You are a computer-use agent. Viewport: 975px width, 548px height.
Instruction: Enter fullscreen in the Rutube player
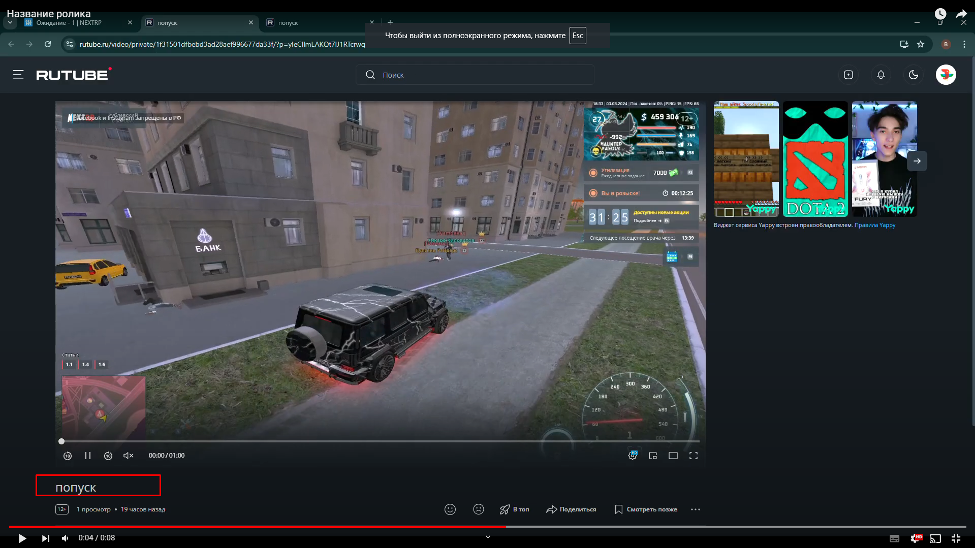pyautogui.click(x=694, y=456)
